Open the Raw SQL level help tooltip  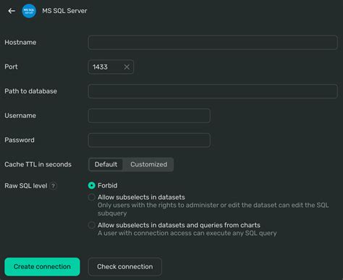point(54,186)
